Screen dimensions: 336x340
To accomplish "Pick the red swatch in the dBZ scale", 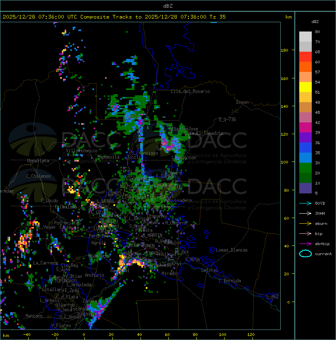I will click(305, 57).
